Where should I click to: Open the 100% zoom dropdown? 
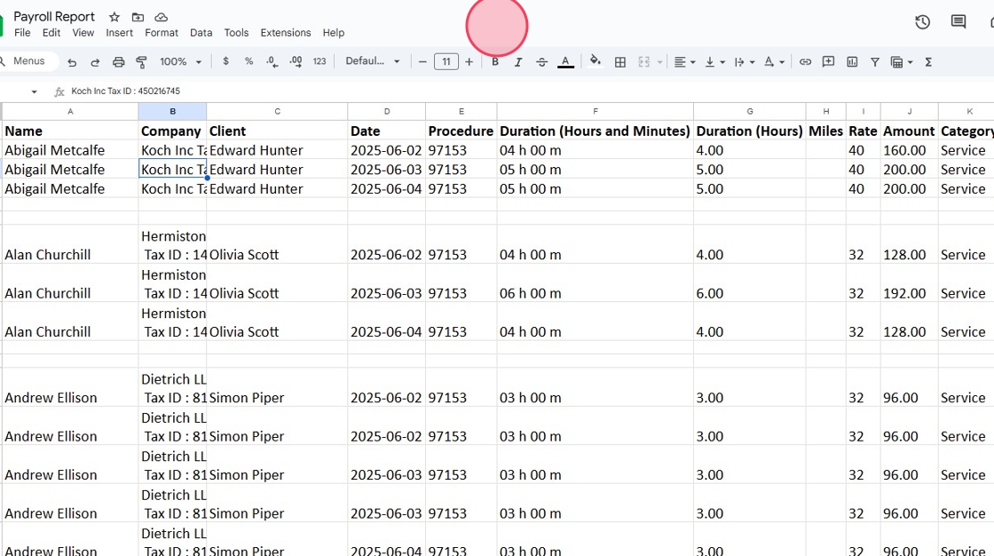pos(180,62)
